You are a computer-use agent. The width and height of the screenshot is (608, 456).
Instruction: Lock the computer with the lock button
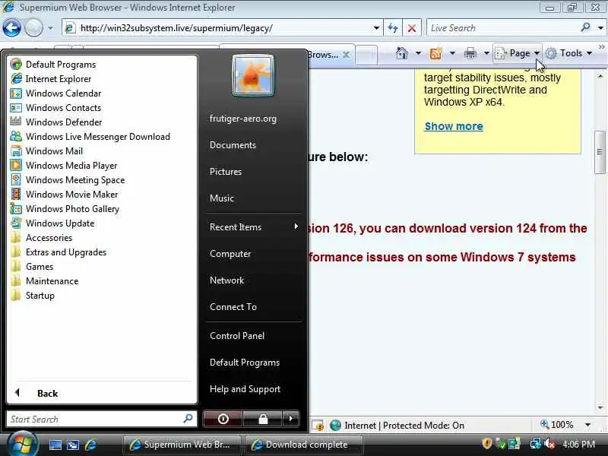click(263, 419)
